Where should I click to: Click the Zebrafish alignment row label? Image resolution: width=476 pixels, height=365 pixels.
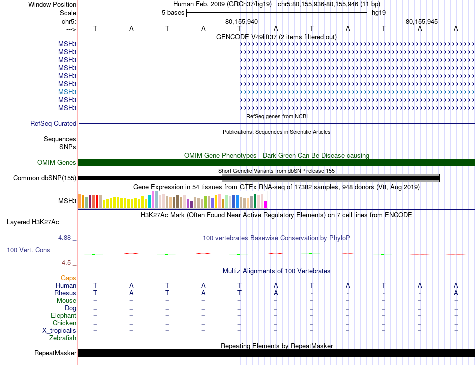coord(63,338)
